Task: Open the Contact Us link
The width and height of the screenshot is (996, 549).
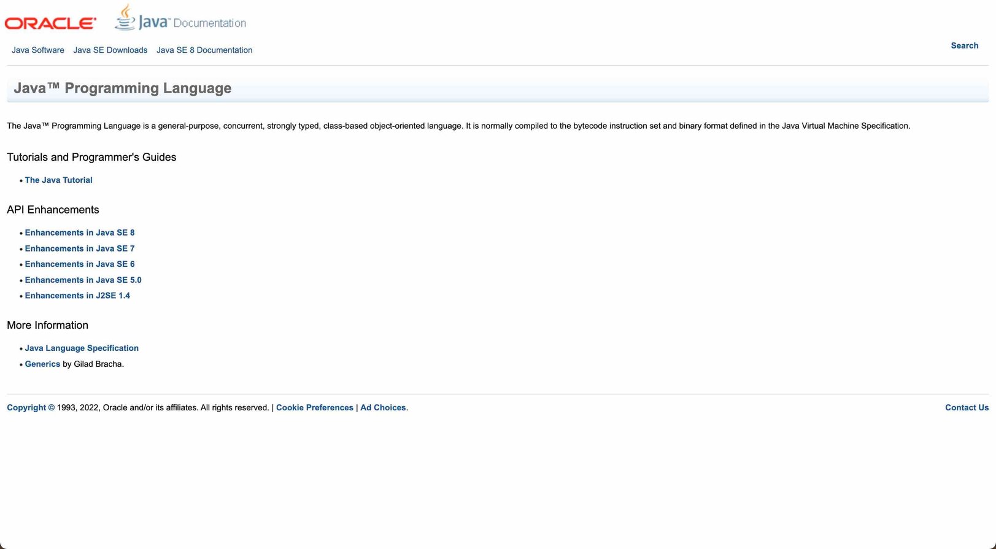Action: pos(967,408)
